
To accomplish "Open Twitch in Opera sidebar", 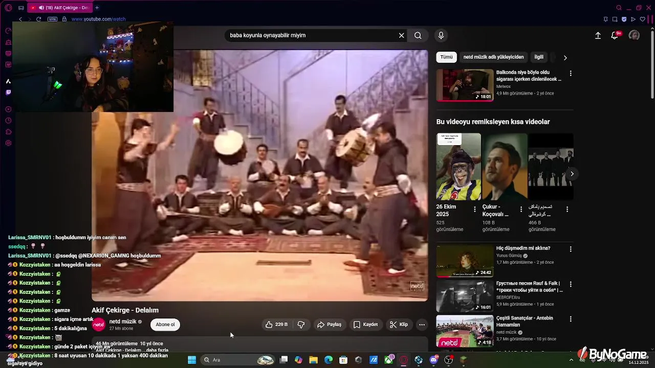I will point(8,93).
